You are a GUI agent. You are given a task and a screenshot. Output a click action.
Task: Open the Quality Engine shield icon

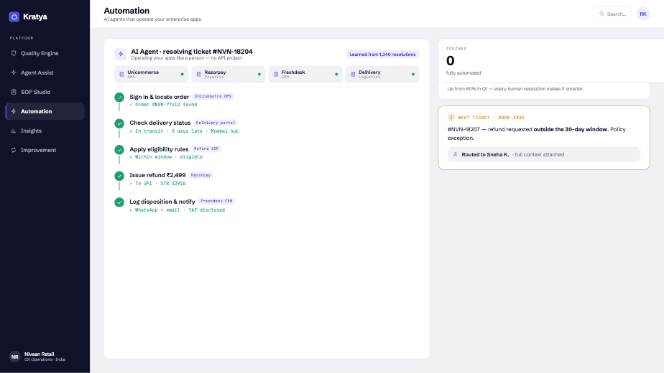(x=14, y=53)
